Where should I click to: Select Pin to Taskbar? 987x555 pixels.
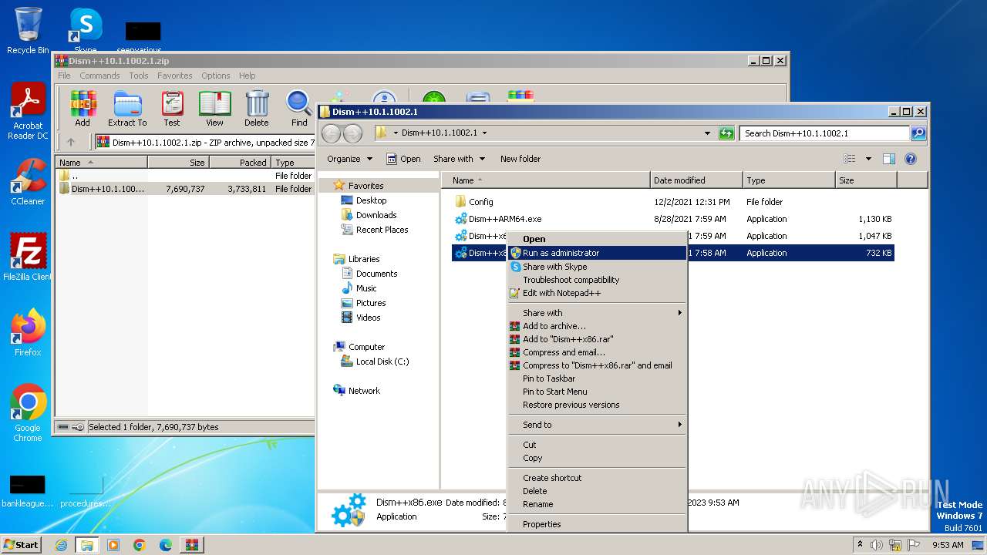[597, 378]
